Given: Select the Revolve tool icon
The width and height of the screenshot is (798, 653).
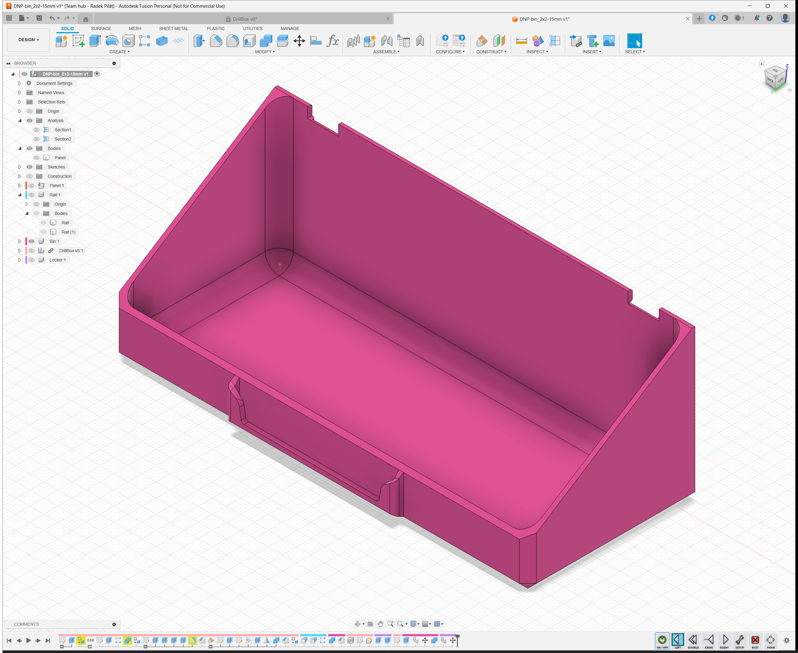Looking at the screenshot, I should point(112,41).
